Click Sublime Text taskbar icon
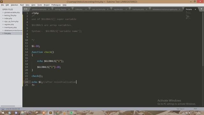This screenshot has height=115, width=204. point(51,113)
